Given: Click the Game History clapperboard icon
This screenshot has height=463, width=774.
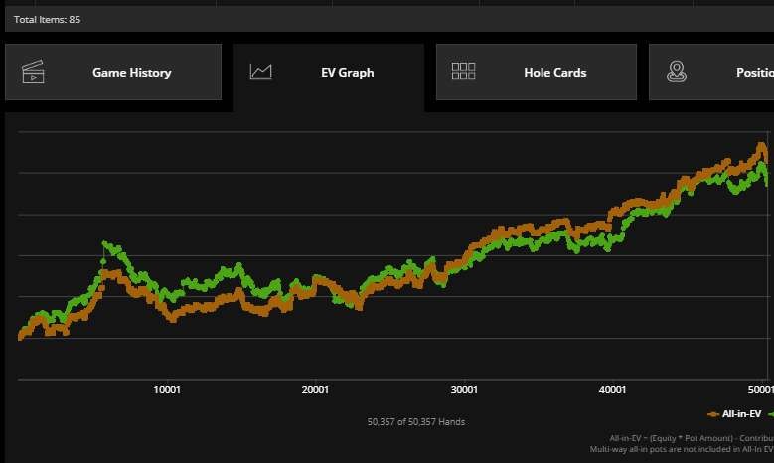Looking at the screenshot, I should [x=34, y=72].
